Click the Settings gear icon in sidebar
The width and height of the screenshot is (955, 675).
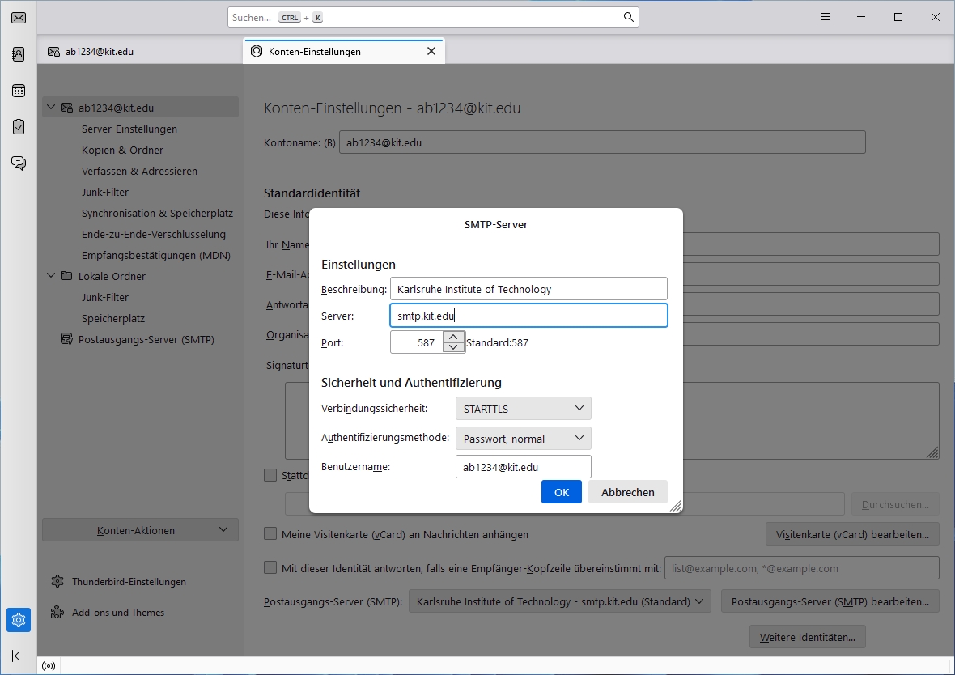click(19, 620)
